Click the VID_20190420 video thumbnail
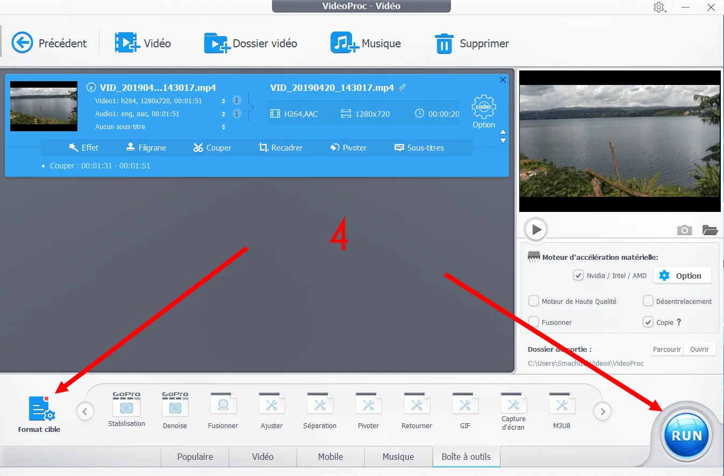The width and height of the screenshot is (724, 476). coord(44,106)
